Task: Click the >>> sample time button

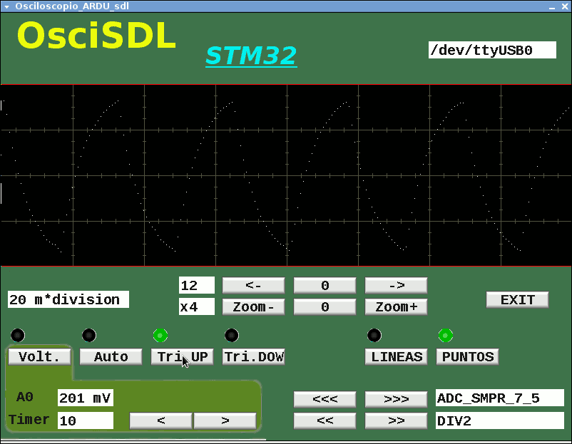Action: 396,399
